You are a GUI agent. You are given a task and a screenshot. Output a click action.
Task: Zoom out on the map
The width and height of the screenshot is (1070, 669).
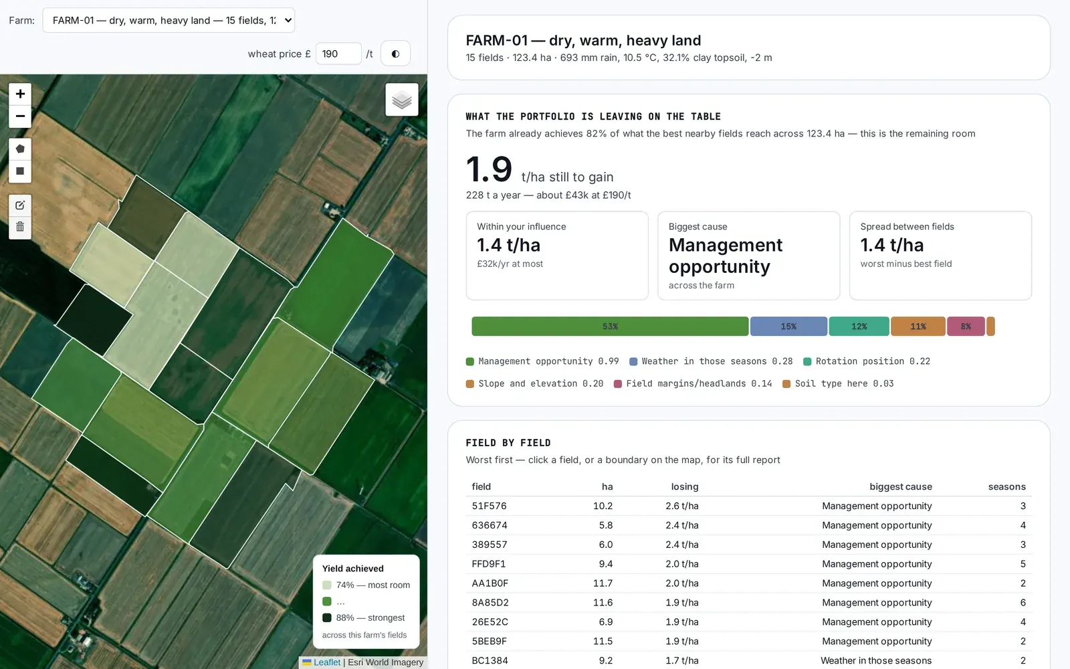click(x=20, y=116)
